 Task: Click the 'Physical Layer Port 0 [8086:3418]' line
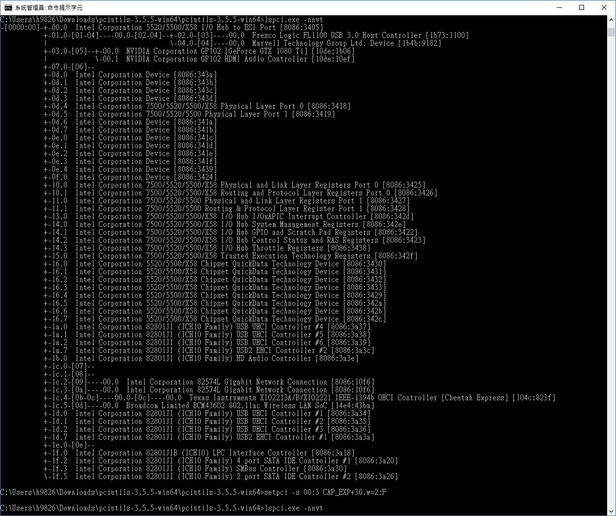197,106
